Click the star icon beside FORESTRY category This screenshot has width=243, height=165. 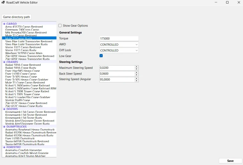(x=4, y=147)
